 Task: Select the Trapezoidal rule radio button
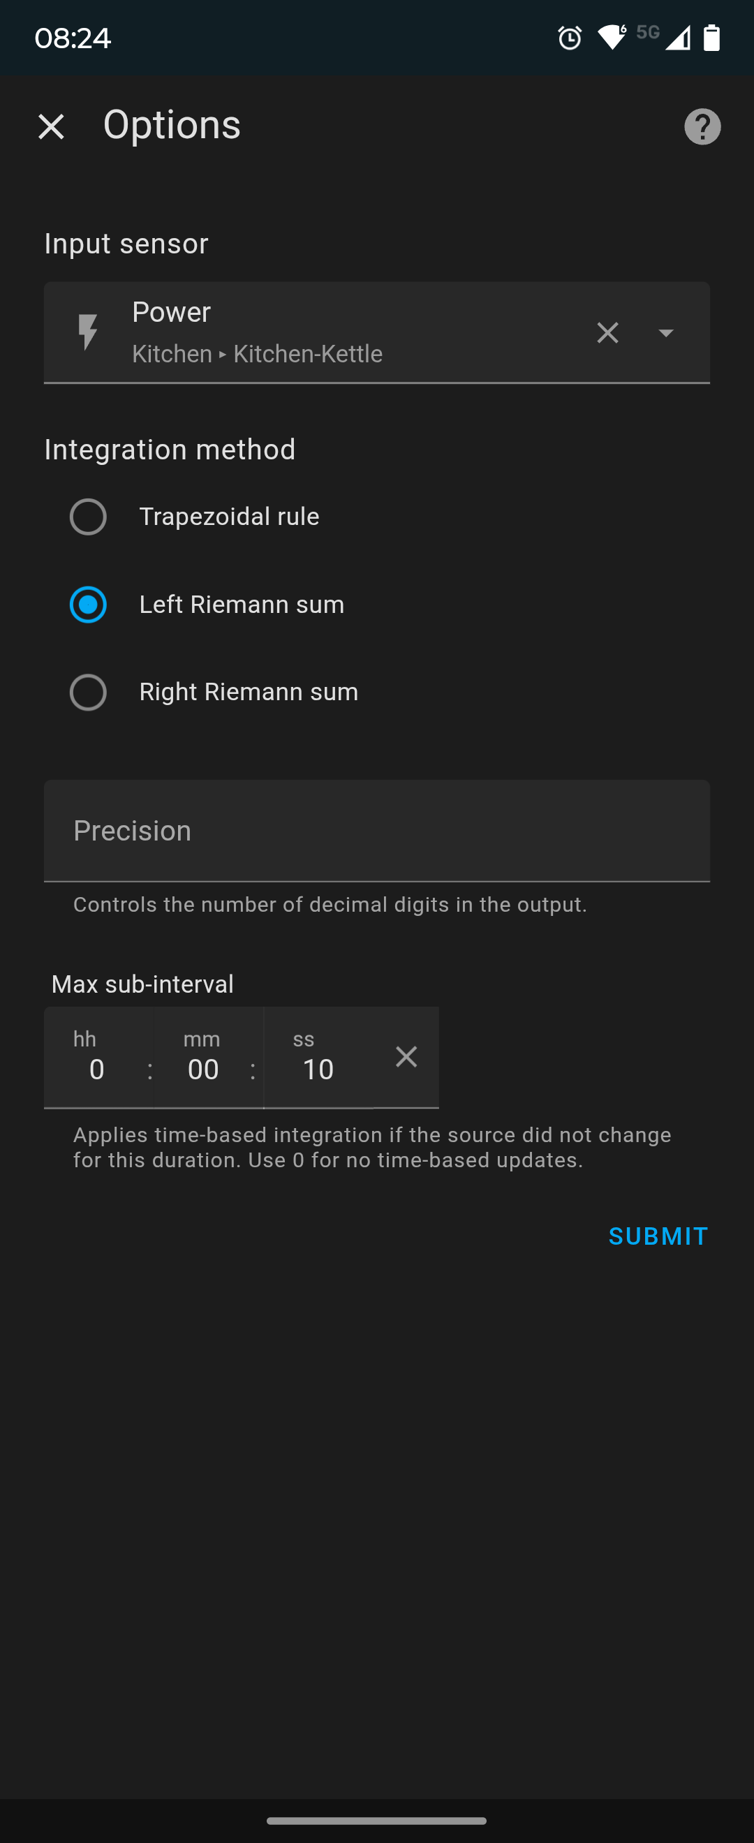pyautogui.click(x=88, y=517)
